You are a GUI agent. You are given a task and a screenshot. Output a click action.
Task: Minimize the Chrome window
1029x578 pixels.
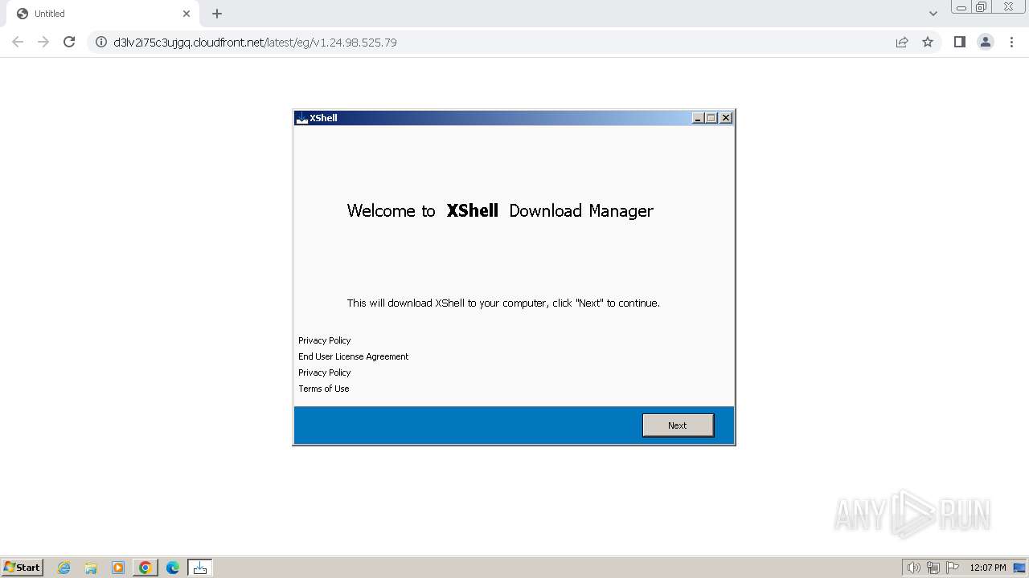click(x=961, y=7)
